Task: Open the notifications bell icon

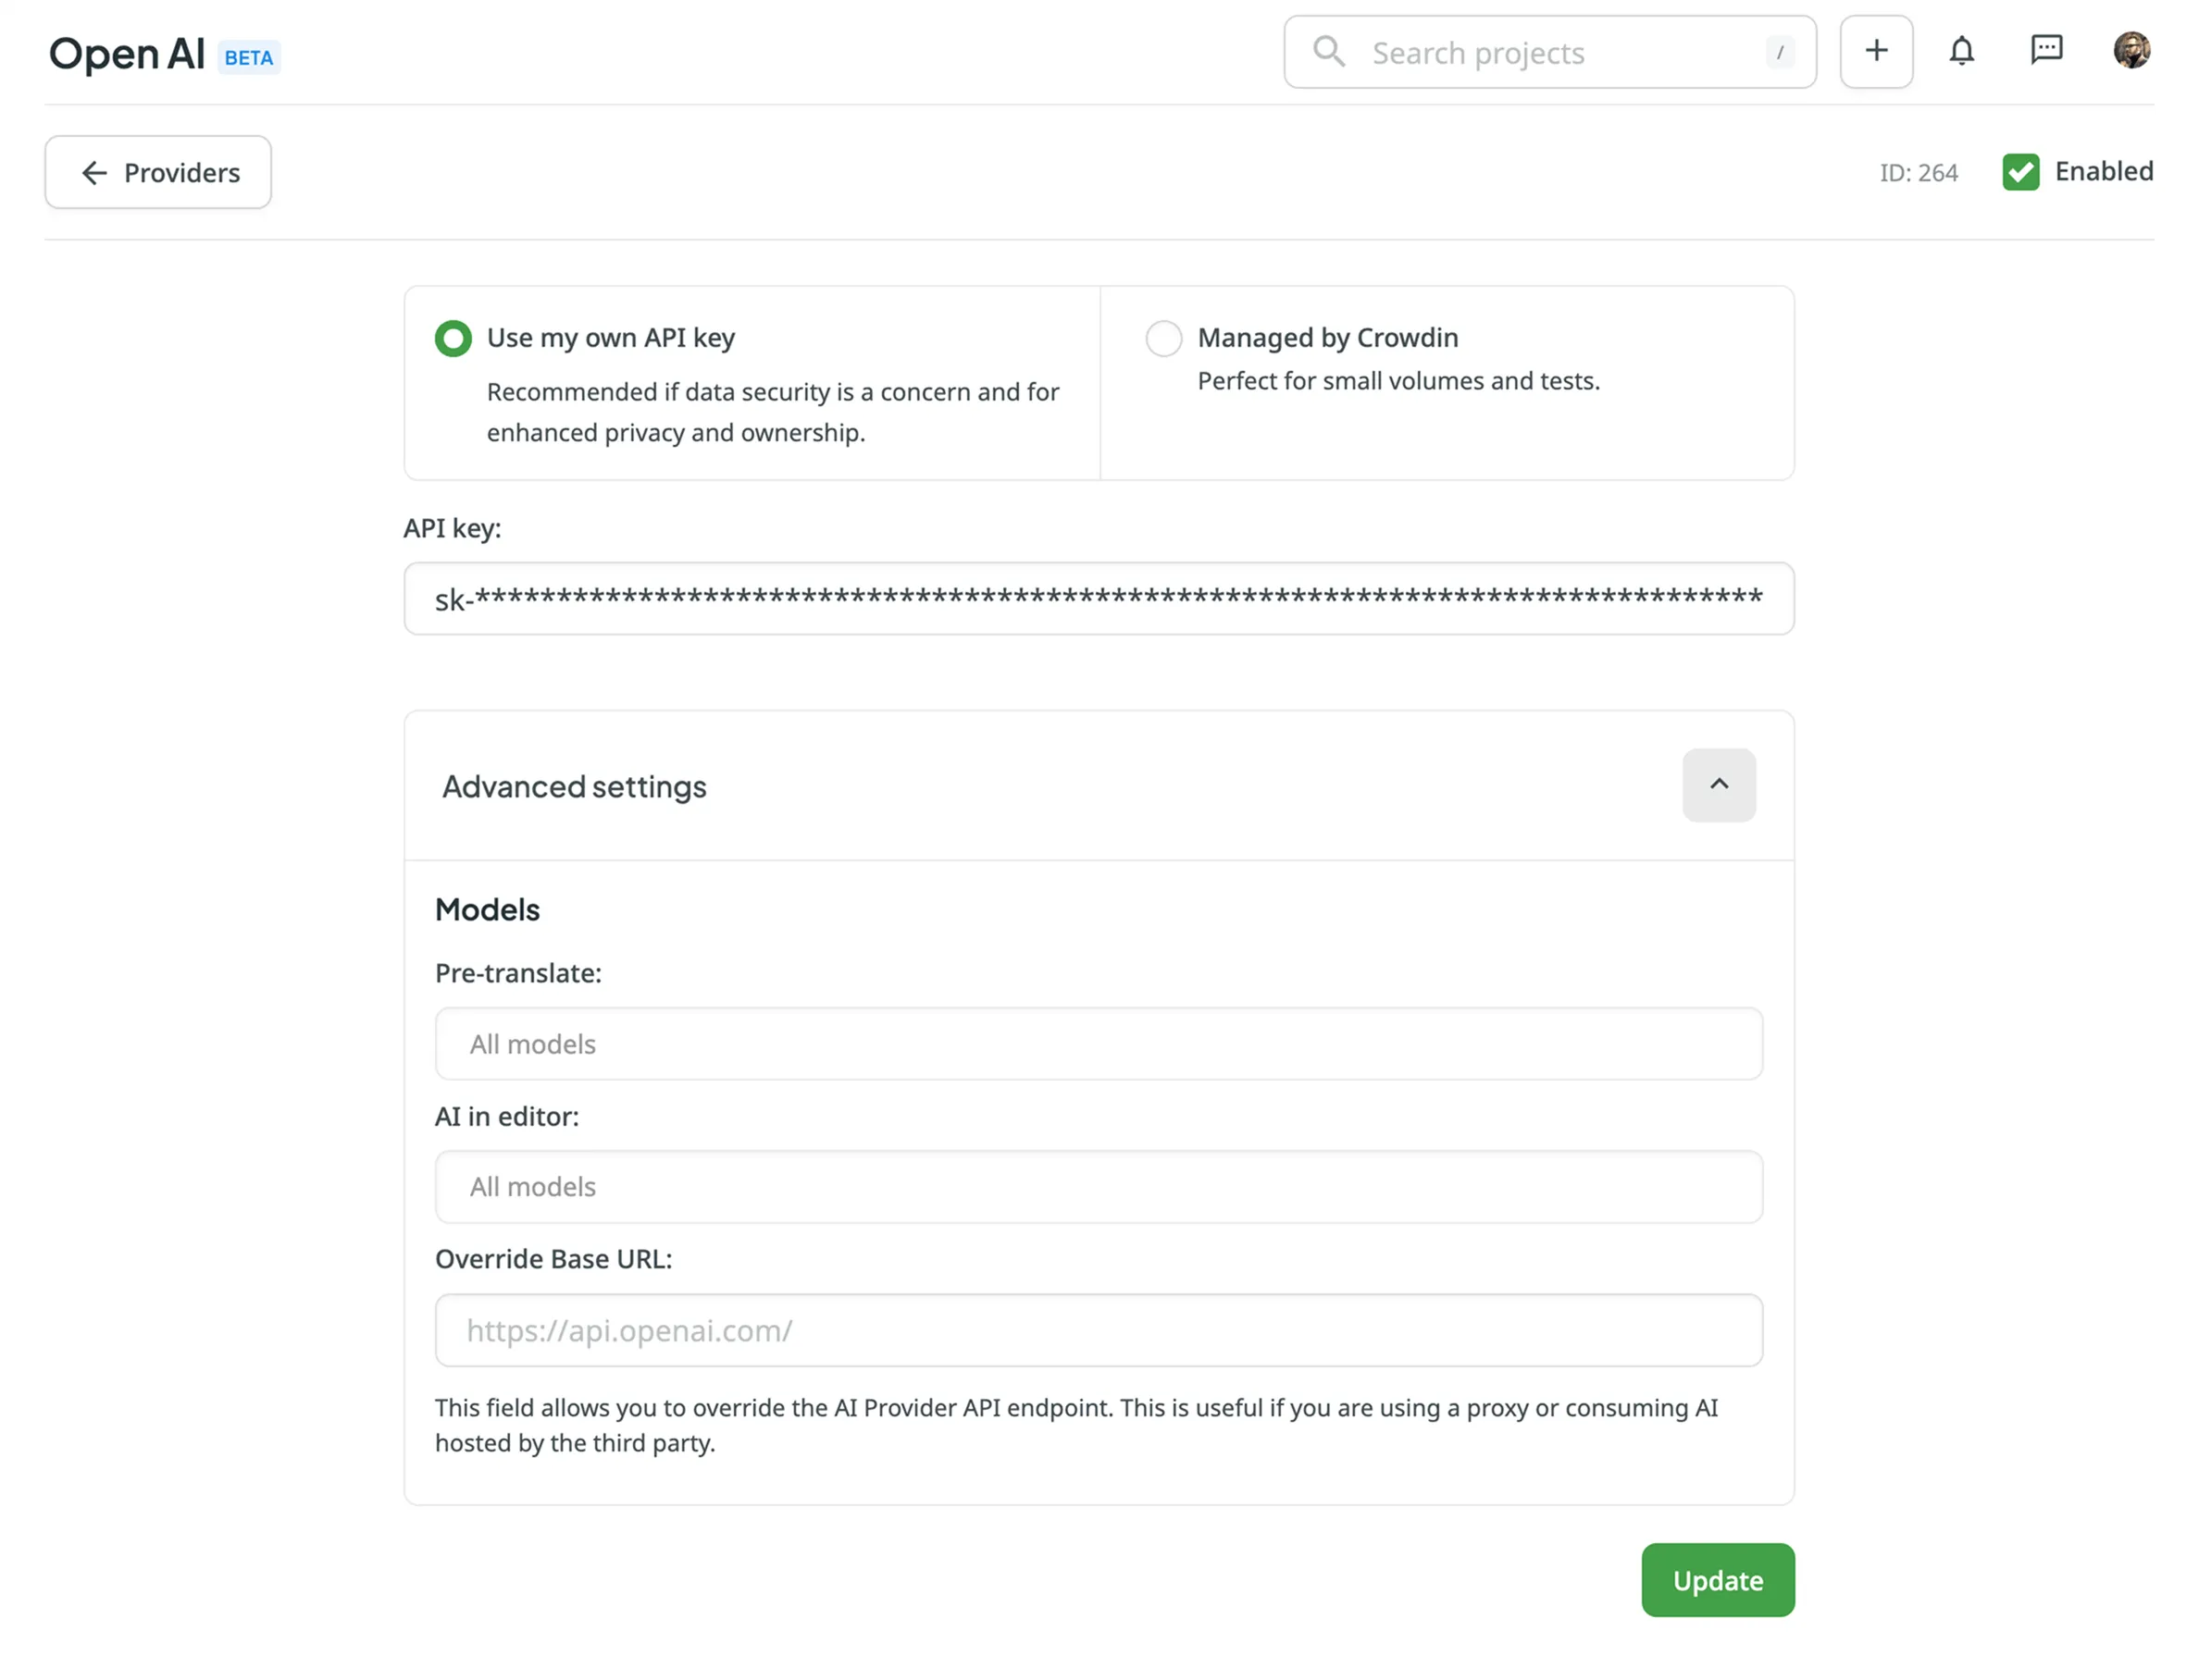Action: [1961, 50]
